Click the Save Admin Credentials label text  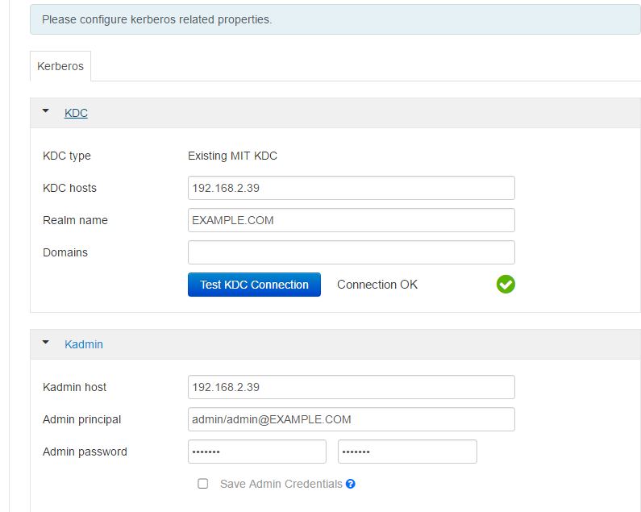click(x=281, y=484)
